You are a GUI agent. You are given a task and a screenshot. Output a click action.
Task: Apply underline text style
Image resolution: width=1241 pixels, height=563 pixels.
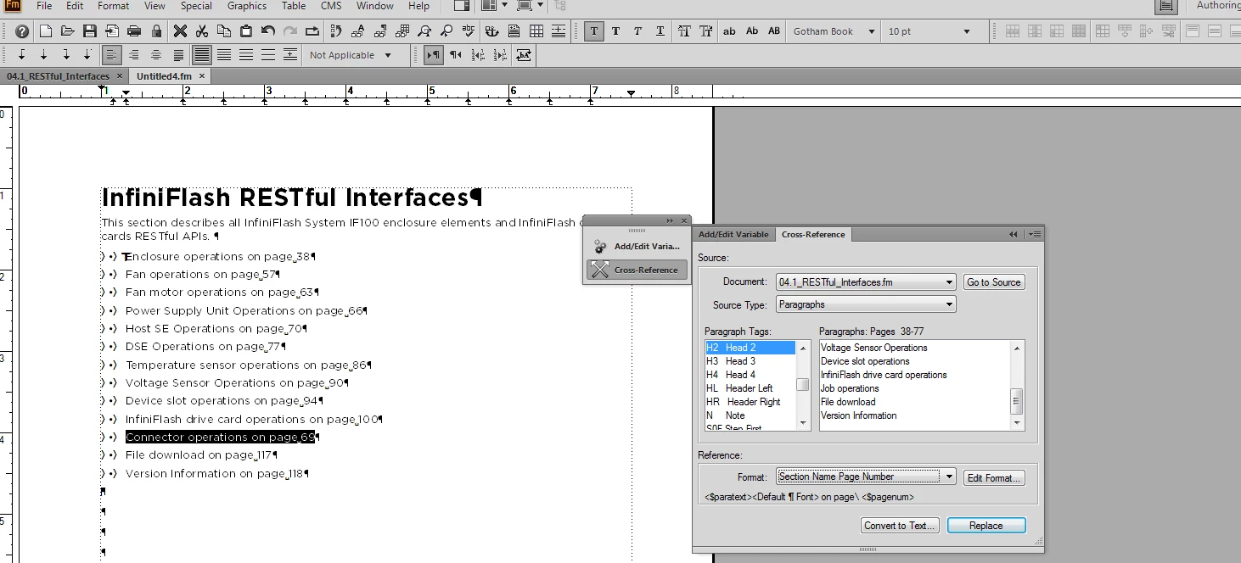(x=660, y=31)
